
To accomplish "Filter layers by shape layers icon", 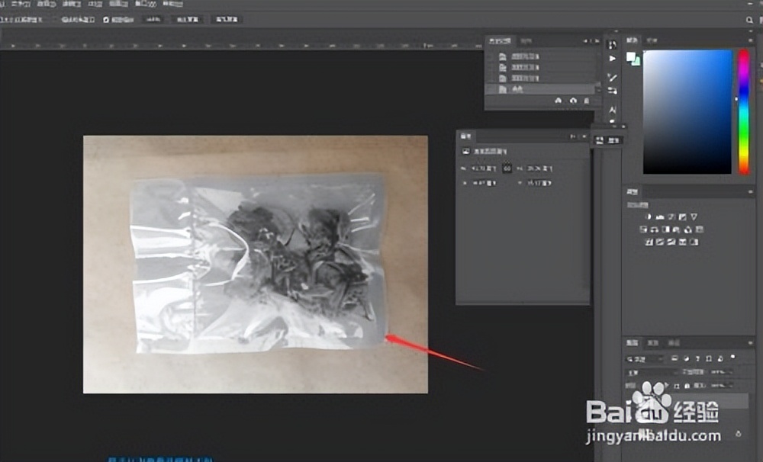I will tap(709, 358).
